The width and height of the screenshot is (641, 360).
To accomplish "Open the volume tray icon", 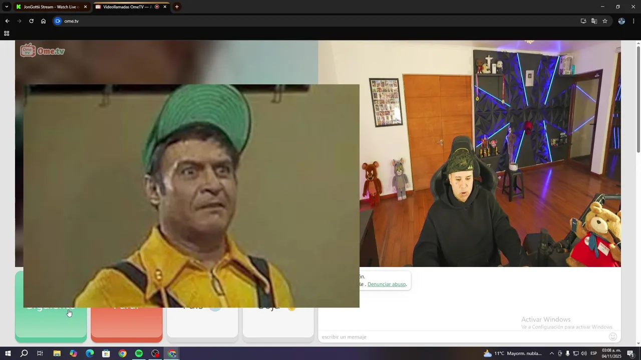I will [x=583, y=353].
